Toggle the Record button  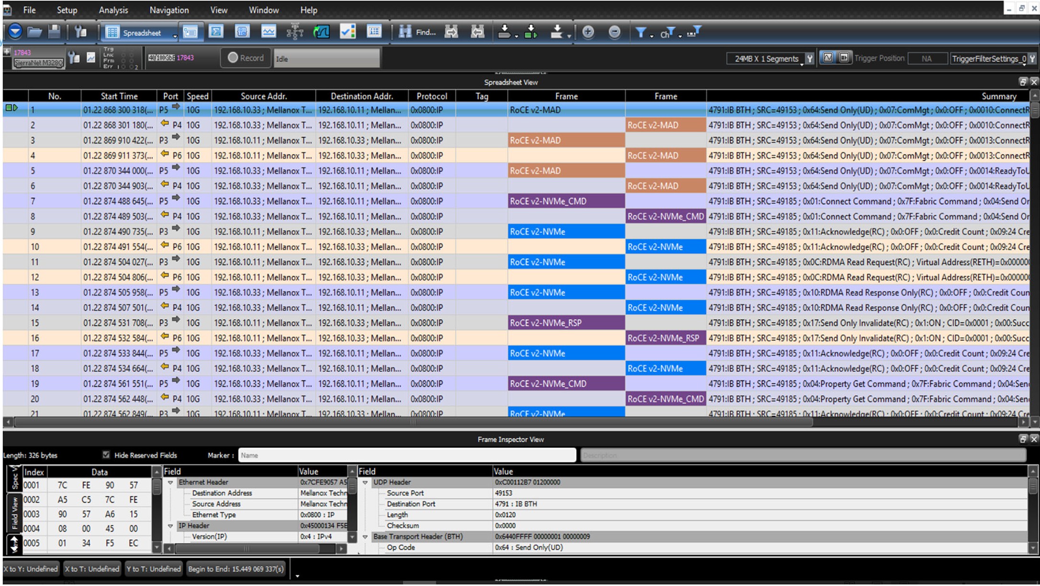pos(246,58)
